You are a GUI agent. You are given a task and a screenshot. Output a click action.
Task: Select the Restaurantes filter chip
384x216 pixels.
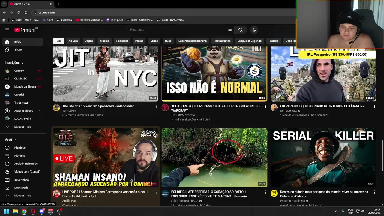tap(222, 41)
